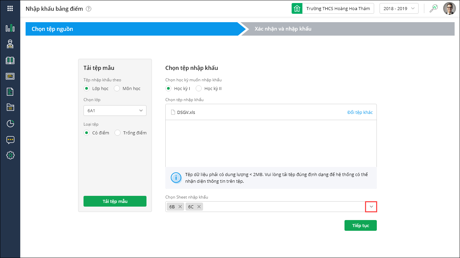The image size is (460, 258).
Task: Click the "Đổi tệp khác" link
Action: [360, 112]
